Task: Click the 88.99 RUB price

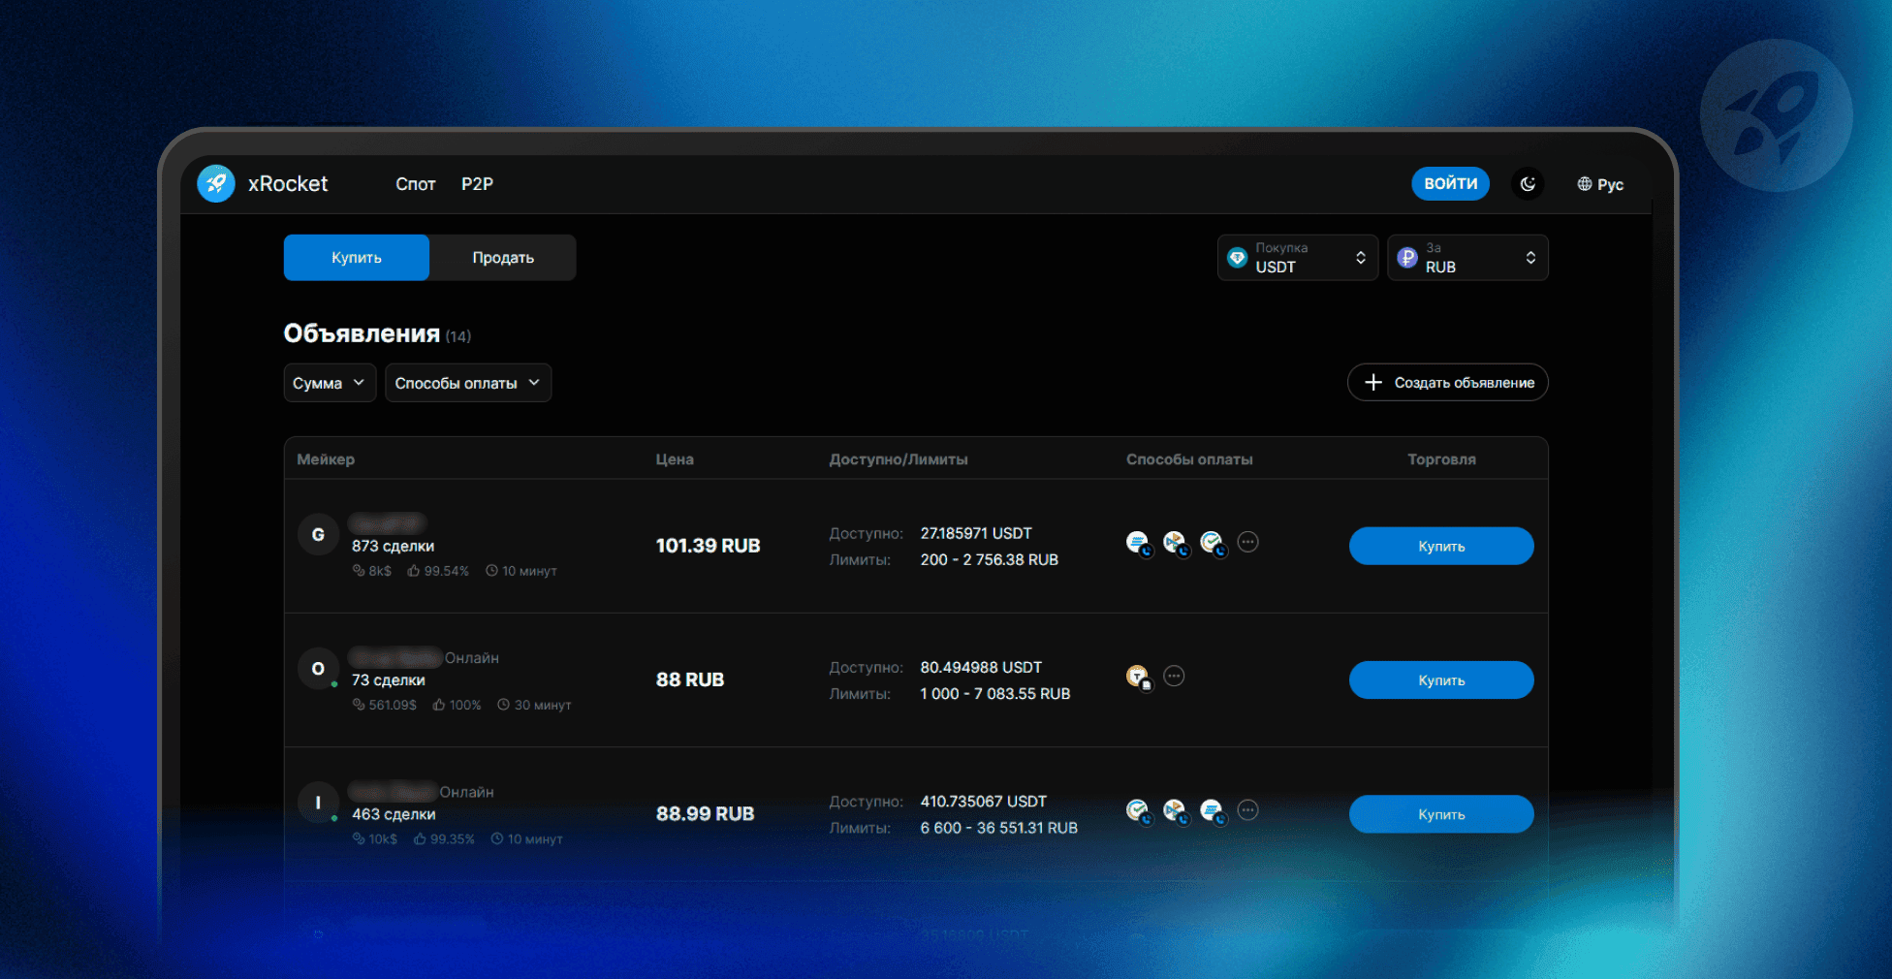Action: tap(705, 813)
